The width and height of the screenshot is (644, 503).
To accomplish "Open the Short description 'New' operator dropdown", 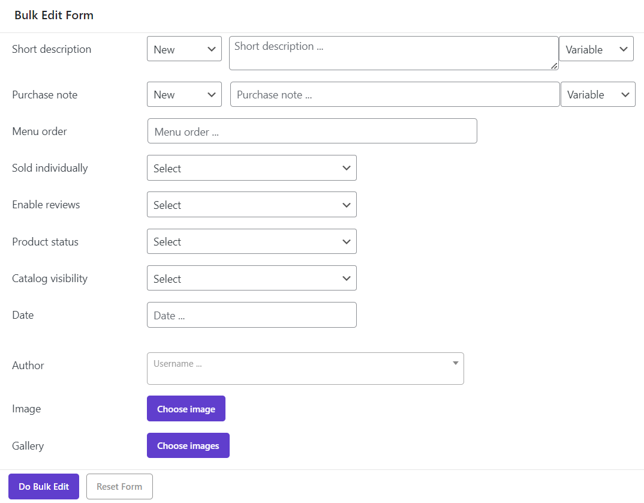I will coord(184,49).
